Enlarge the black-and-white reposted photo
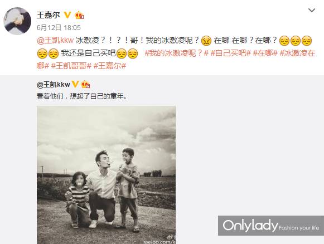The image size is (324, 244). (106, 175)
